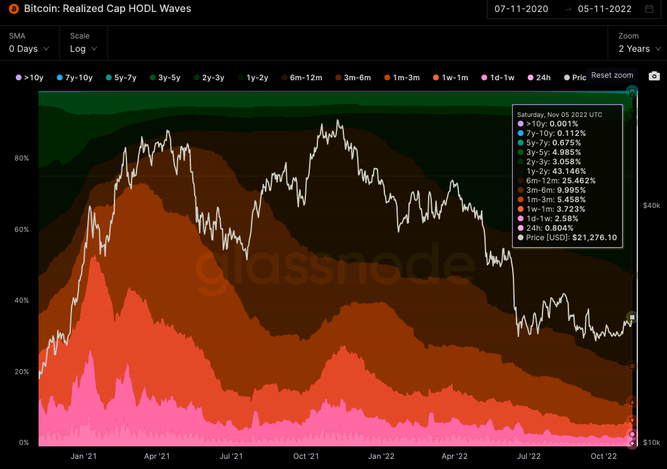Click the $40k price axis label
The width and height of the screenshot is (667, 469).
tap(651, 205)
